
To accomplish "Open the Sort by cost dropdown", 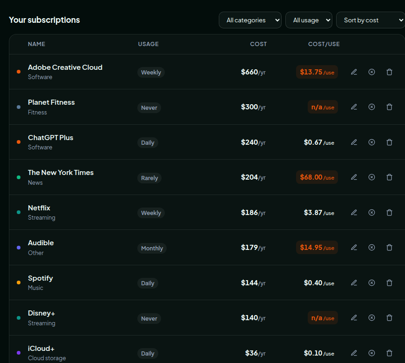I will (371, 20).
